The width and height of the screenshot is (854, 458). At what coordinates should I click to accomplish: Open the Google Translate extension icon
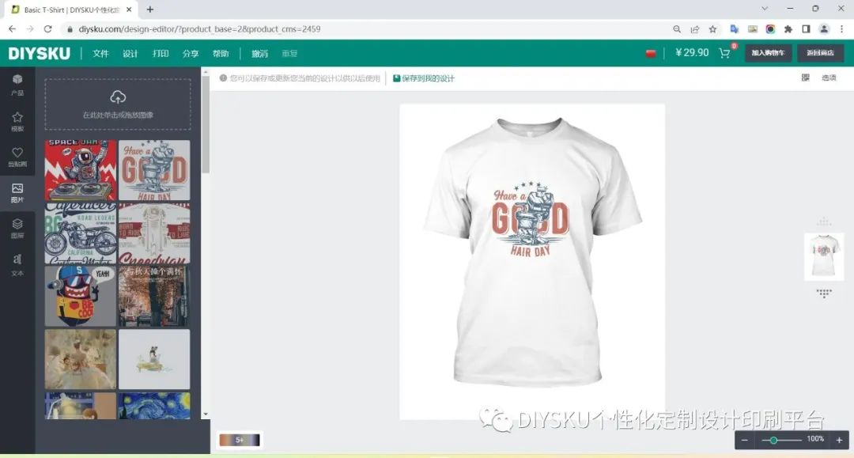pos(735,28)
